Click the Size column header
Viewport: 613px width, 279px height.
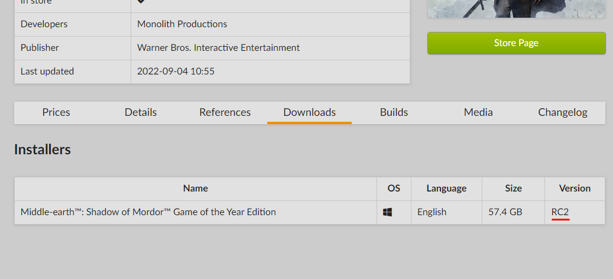[513, 189]
